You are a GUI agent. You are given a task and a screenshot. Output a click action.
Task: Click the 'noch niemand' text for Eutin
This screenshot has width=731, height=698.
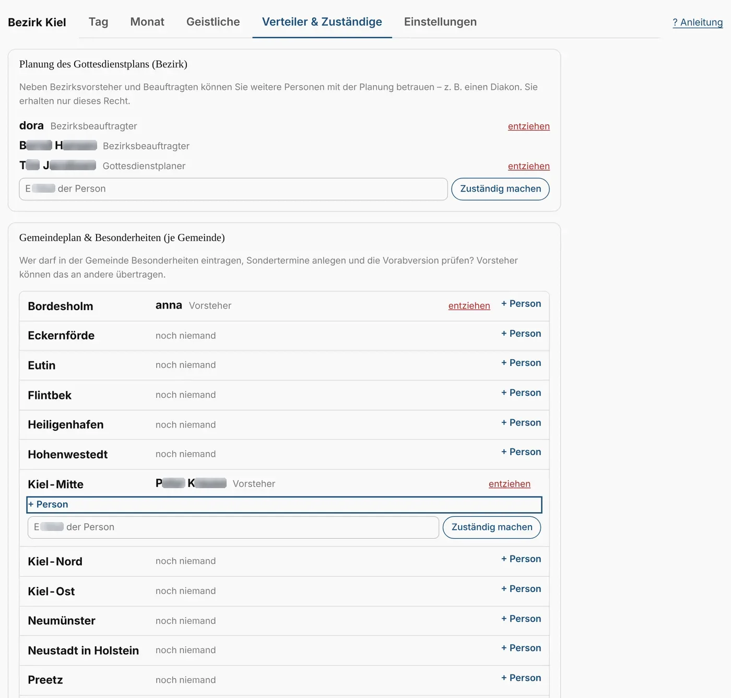[185, 365]
